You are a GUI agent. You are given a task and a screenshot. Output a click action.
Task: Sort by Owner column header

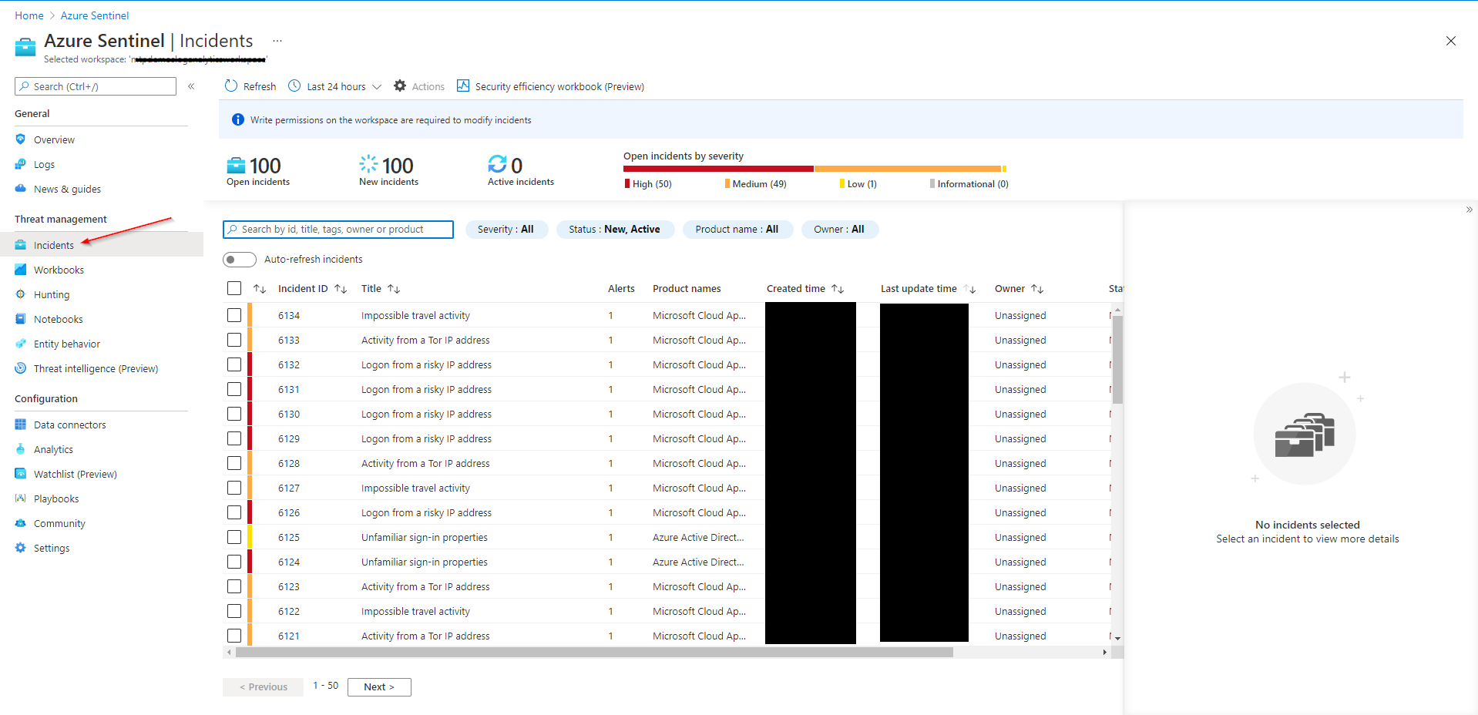tap(1019, 288)
